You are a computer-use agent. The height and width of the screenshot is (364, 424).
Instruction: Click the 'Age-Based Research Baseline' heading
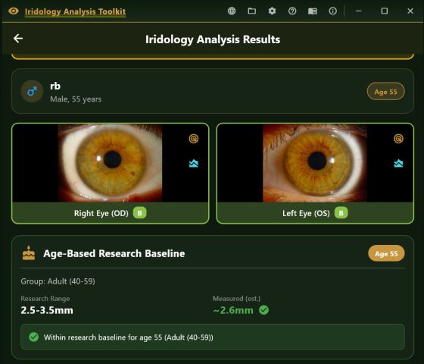pos(114,253)
